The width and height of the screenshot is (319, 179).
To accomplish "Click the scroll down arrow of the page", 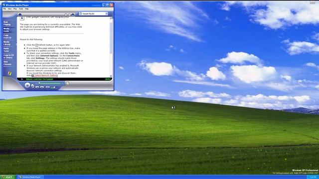I will [111, 76].
